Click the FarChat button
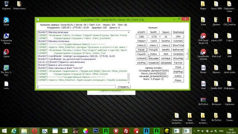Screen dimensions: 238x134 coord(178,63)
